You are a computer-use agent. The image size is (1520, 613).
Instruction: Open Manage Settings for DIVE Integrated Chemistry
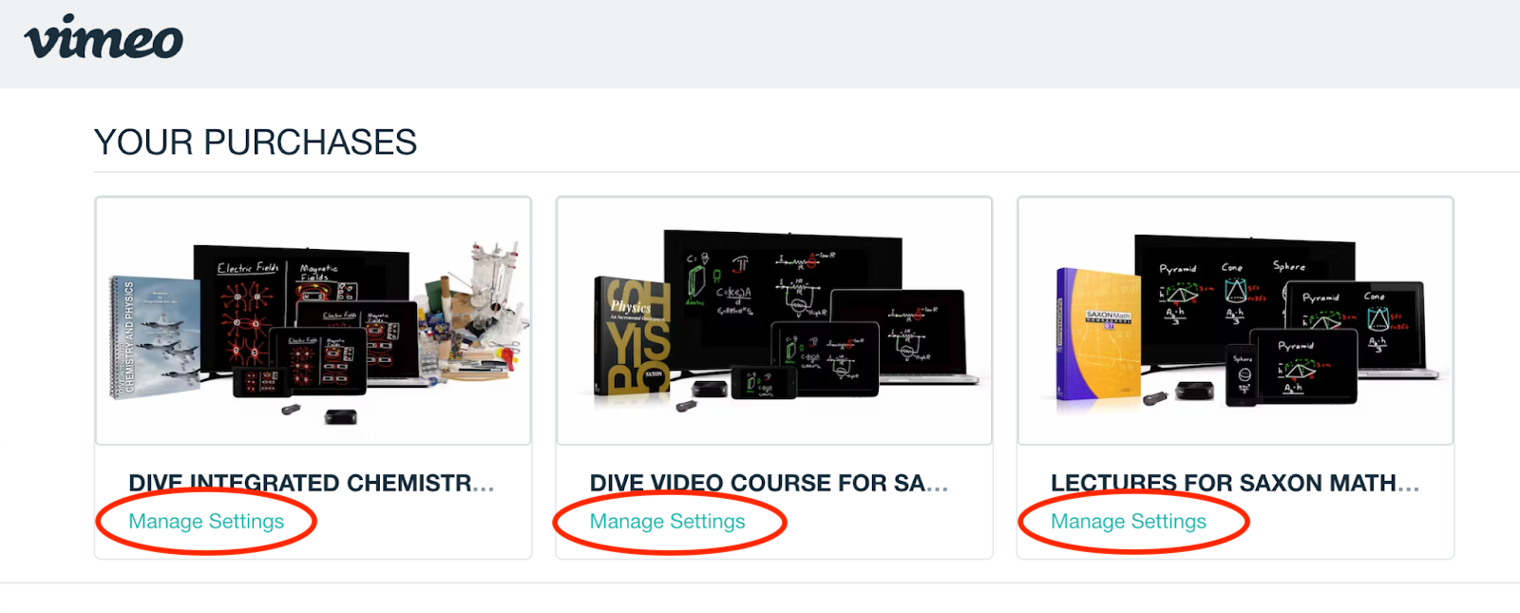tap(206, 521)
